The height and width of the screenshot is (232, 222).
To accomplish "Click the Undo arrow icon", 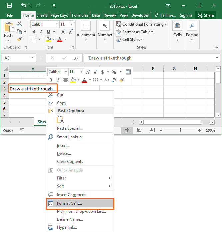I will (23, 5).
